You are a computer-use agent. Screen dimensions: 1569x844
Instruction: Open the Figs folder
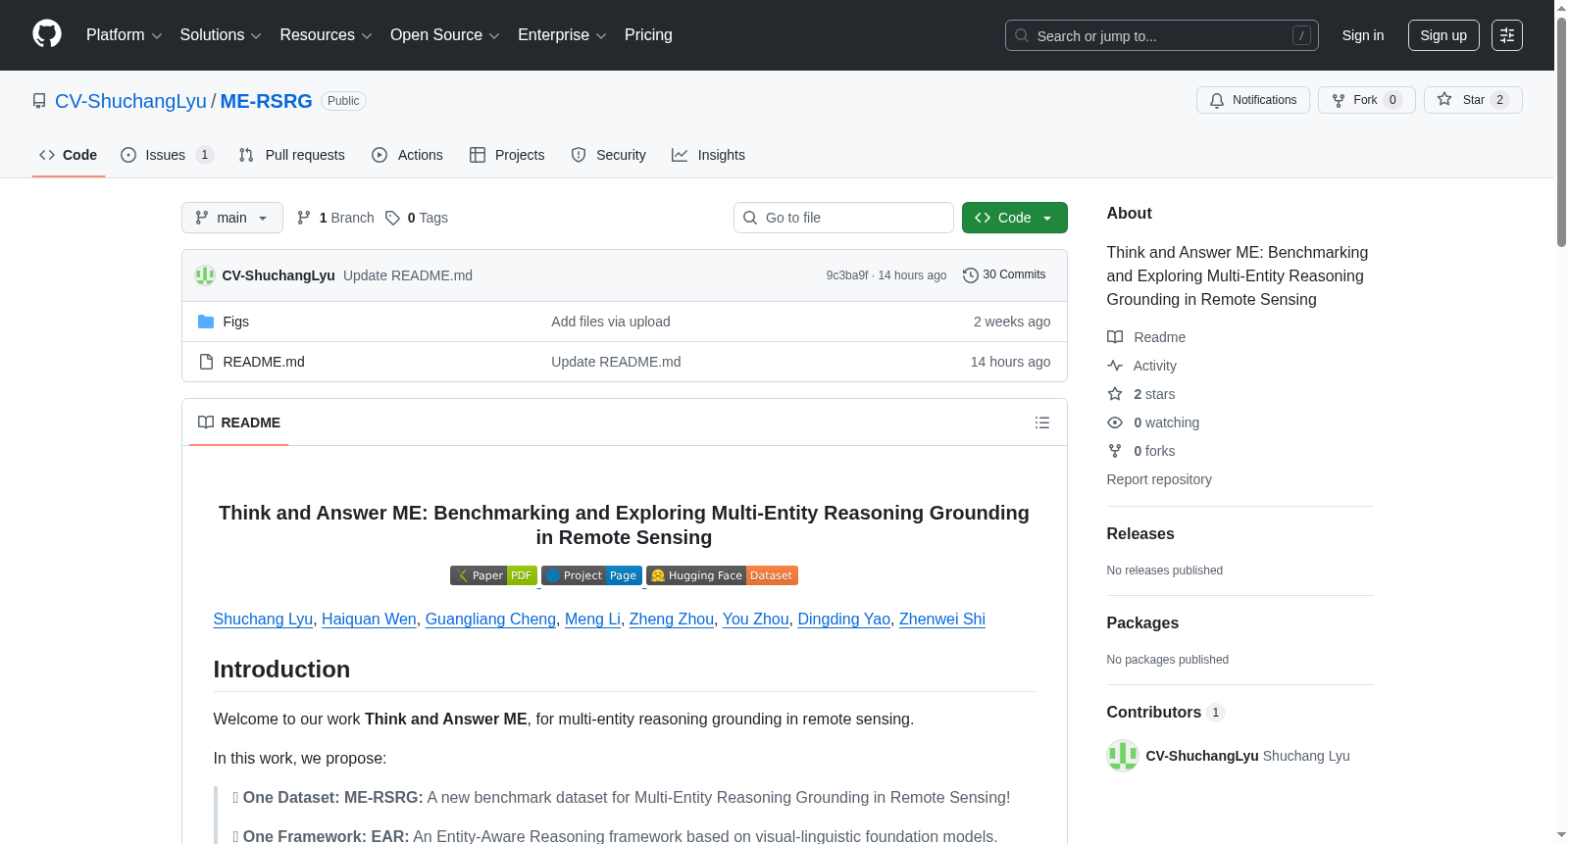pyautogui.click(x=236, y=322)
